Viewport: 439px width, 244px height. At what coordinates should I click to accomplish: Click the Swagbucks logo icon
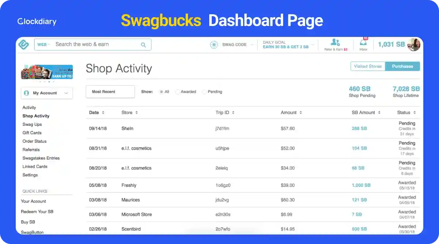click(x=24, y=44)
